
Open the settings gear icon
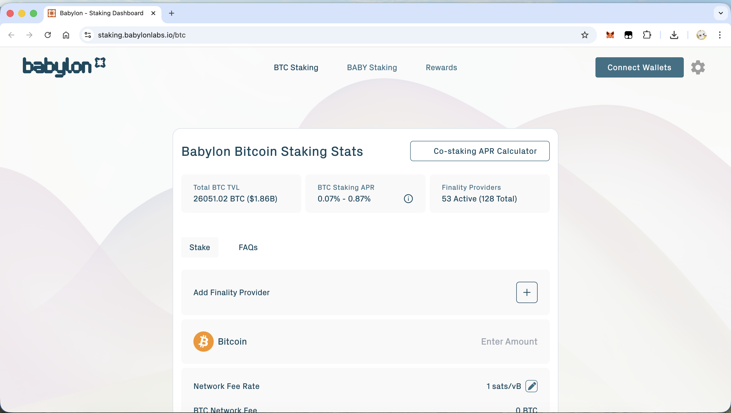coord(698,67)
